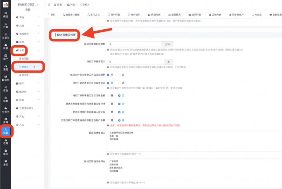The image size is (282, 189).
Task: Open 订单 orders in the dark sidebar
Action: (5, 25)
